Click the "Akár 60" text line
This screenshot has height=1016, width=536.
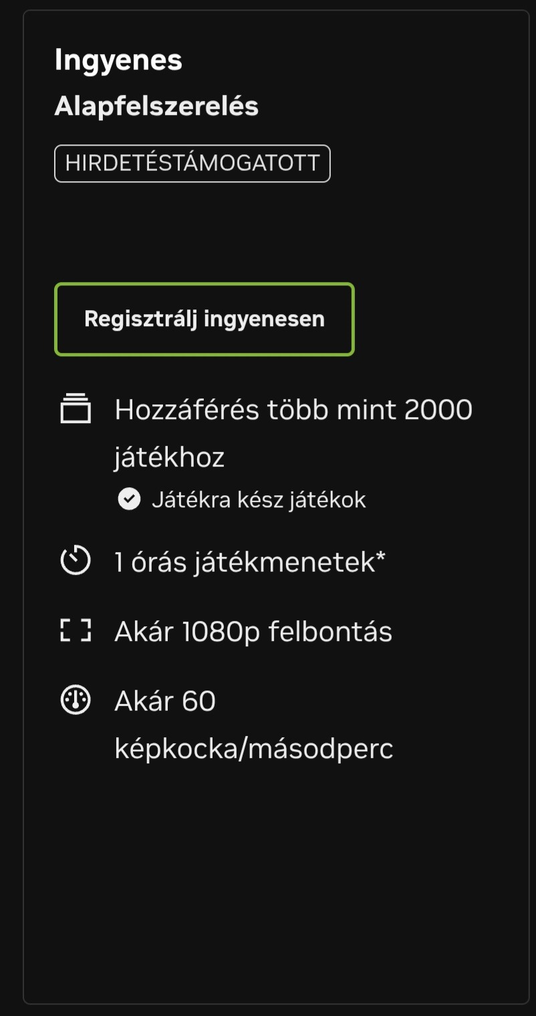point(165,701)
